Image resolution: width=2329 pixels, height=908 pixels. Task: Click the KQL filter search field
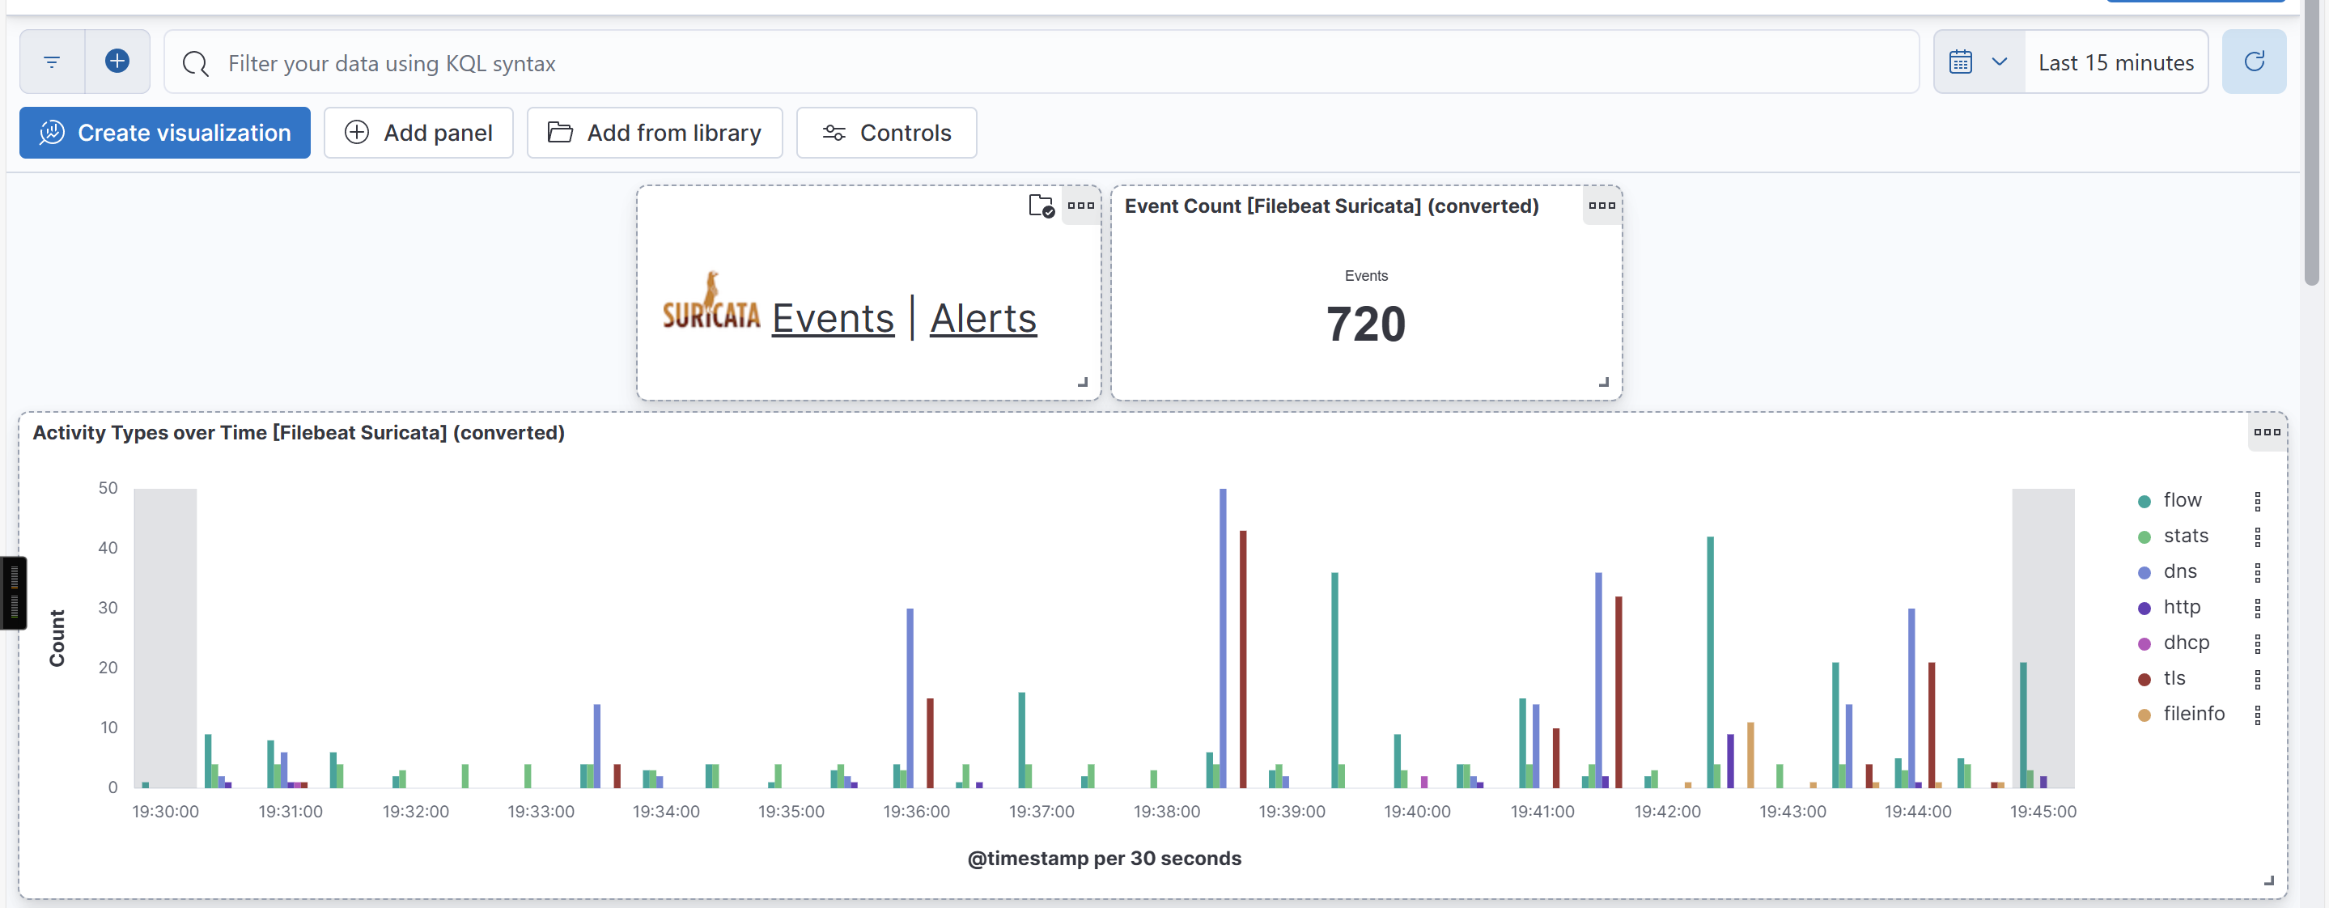(x=1040, y=62)
